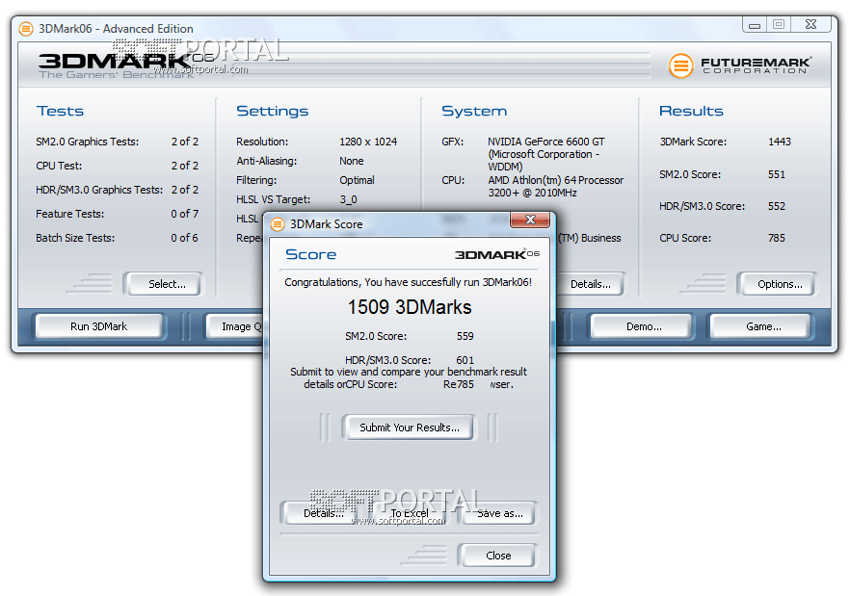Click Submit Your Results... button
The image size is (850, 596).
(410, 428)
